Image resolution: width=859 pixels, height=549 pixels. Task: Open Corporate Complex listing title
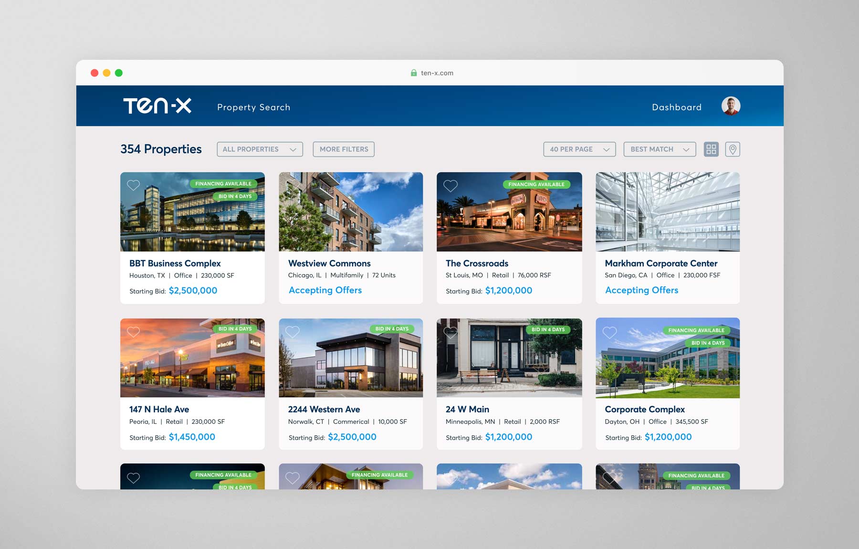coord(645,409)
